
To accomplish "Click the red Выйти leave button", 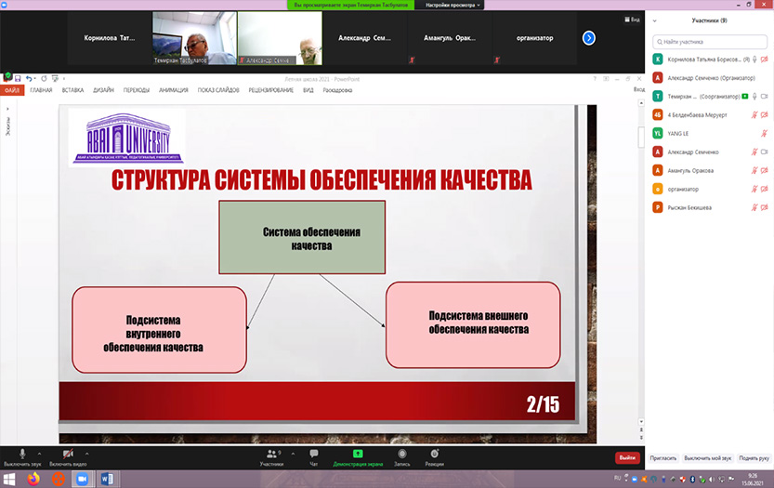I will point(627,457).
